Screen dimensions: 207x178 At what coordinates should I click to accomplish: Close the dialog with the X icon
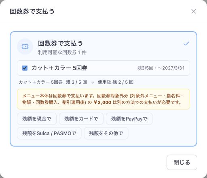tap(194, 11)
